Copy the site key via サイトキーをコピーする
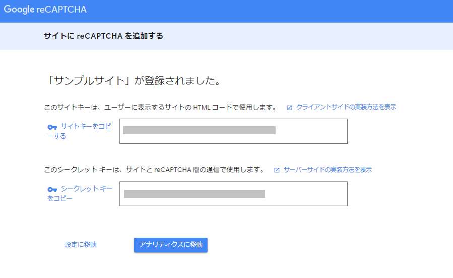The width and height of the screenshot is (453, 278). [x=80, y=131]
